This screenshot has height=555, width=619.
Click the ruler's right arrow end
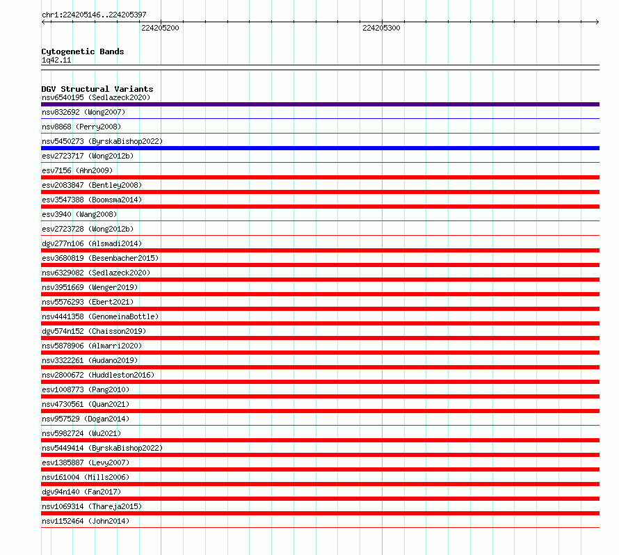coord(597,22)
